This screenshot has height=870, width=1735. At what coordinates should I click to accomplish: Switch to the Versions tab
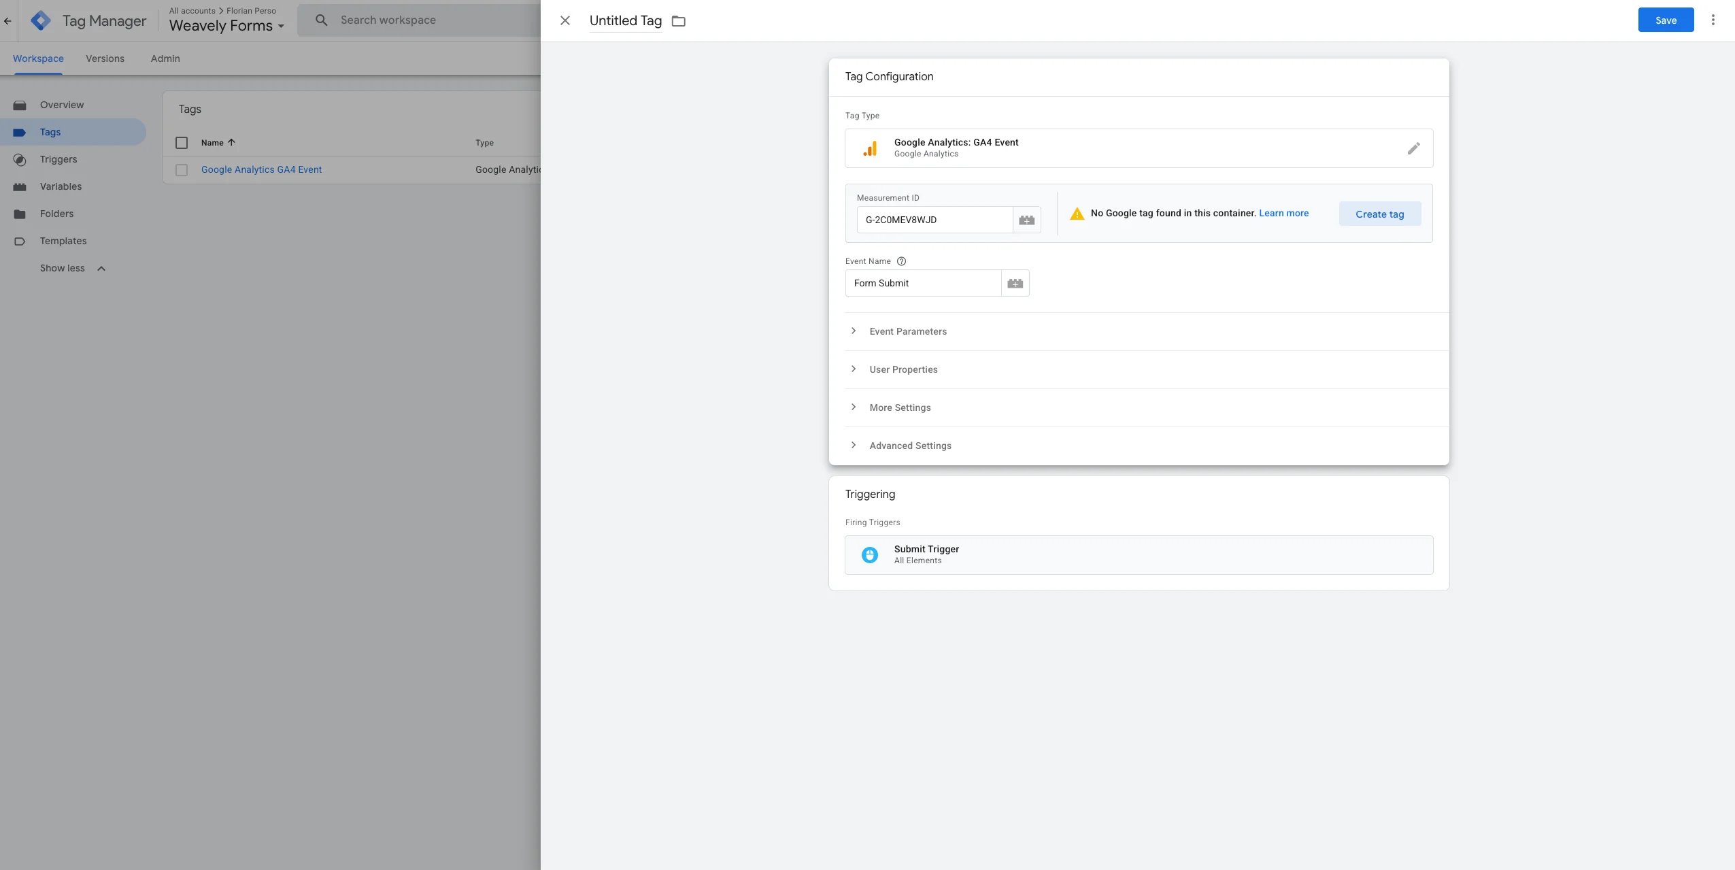105,58
